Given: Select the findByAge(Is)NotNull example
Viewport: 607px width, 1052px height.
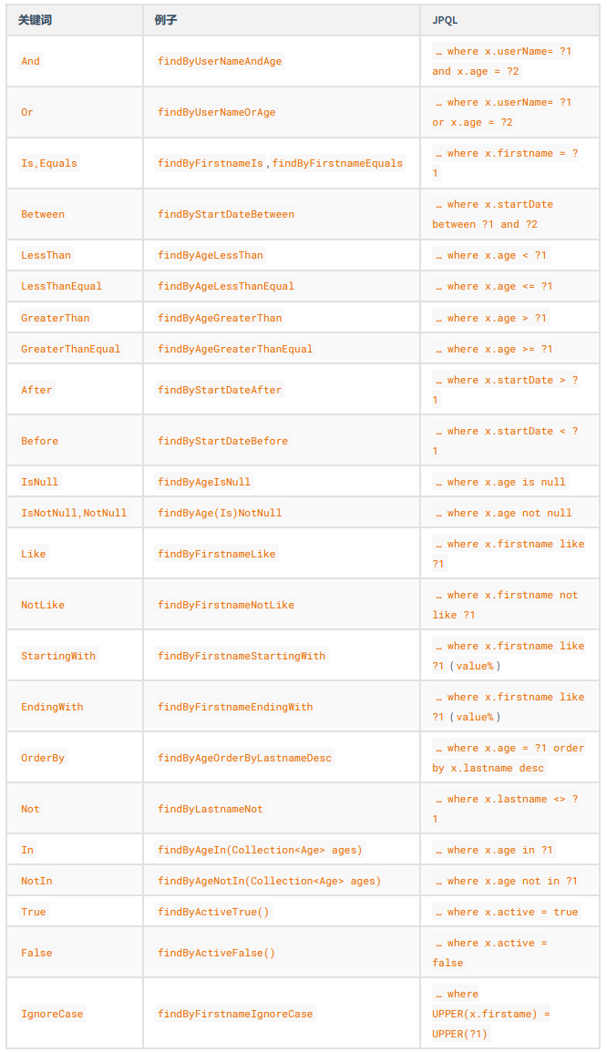Looking at the screenshot, I should click(x=220, y=513).
